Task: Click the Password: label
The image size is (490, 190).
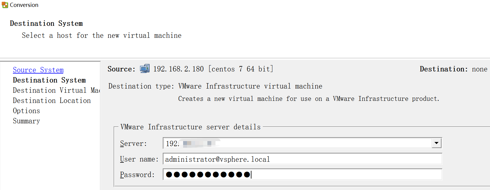Action: 137,175
